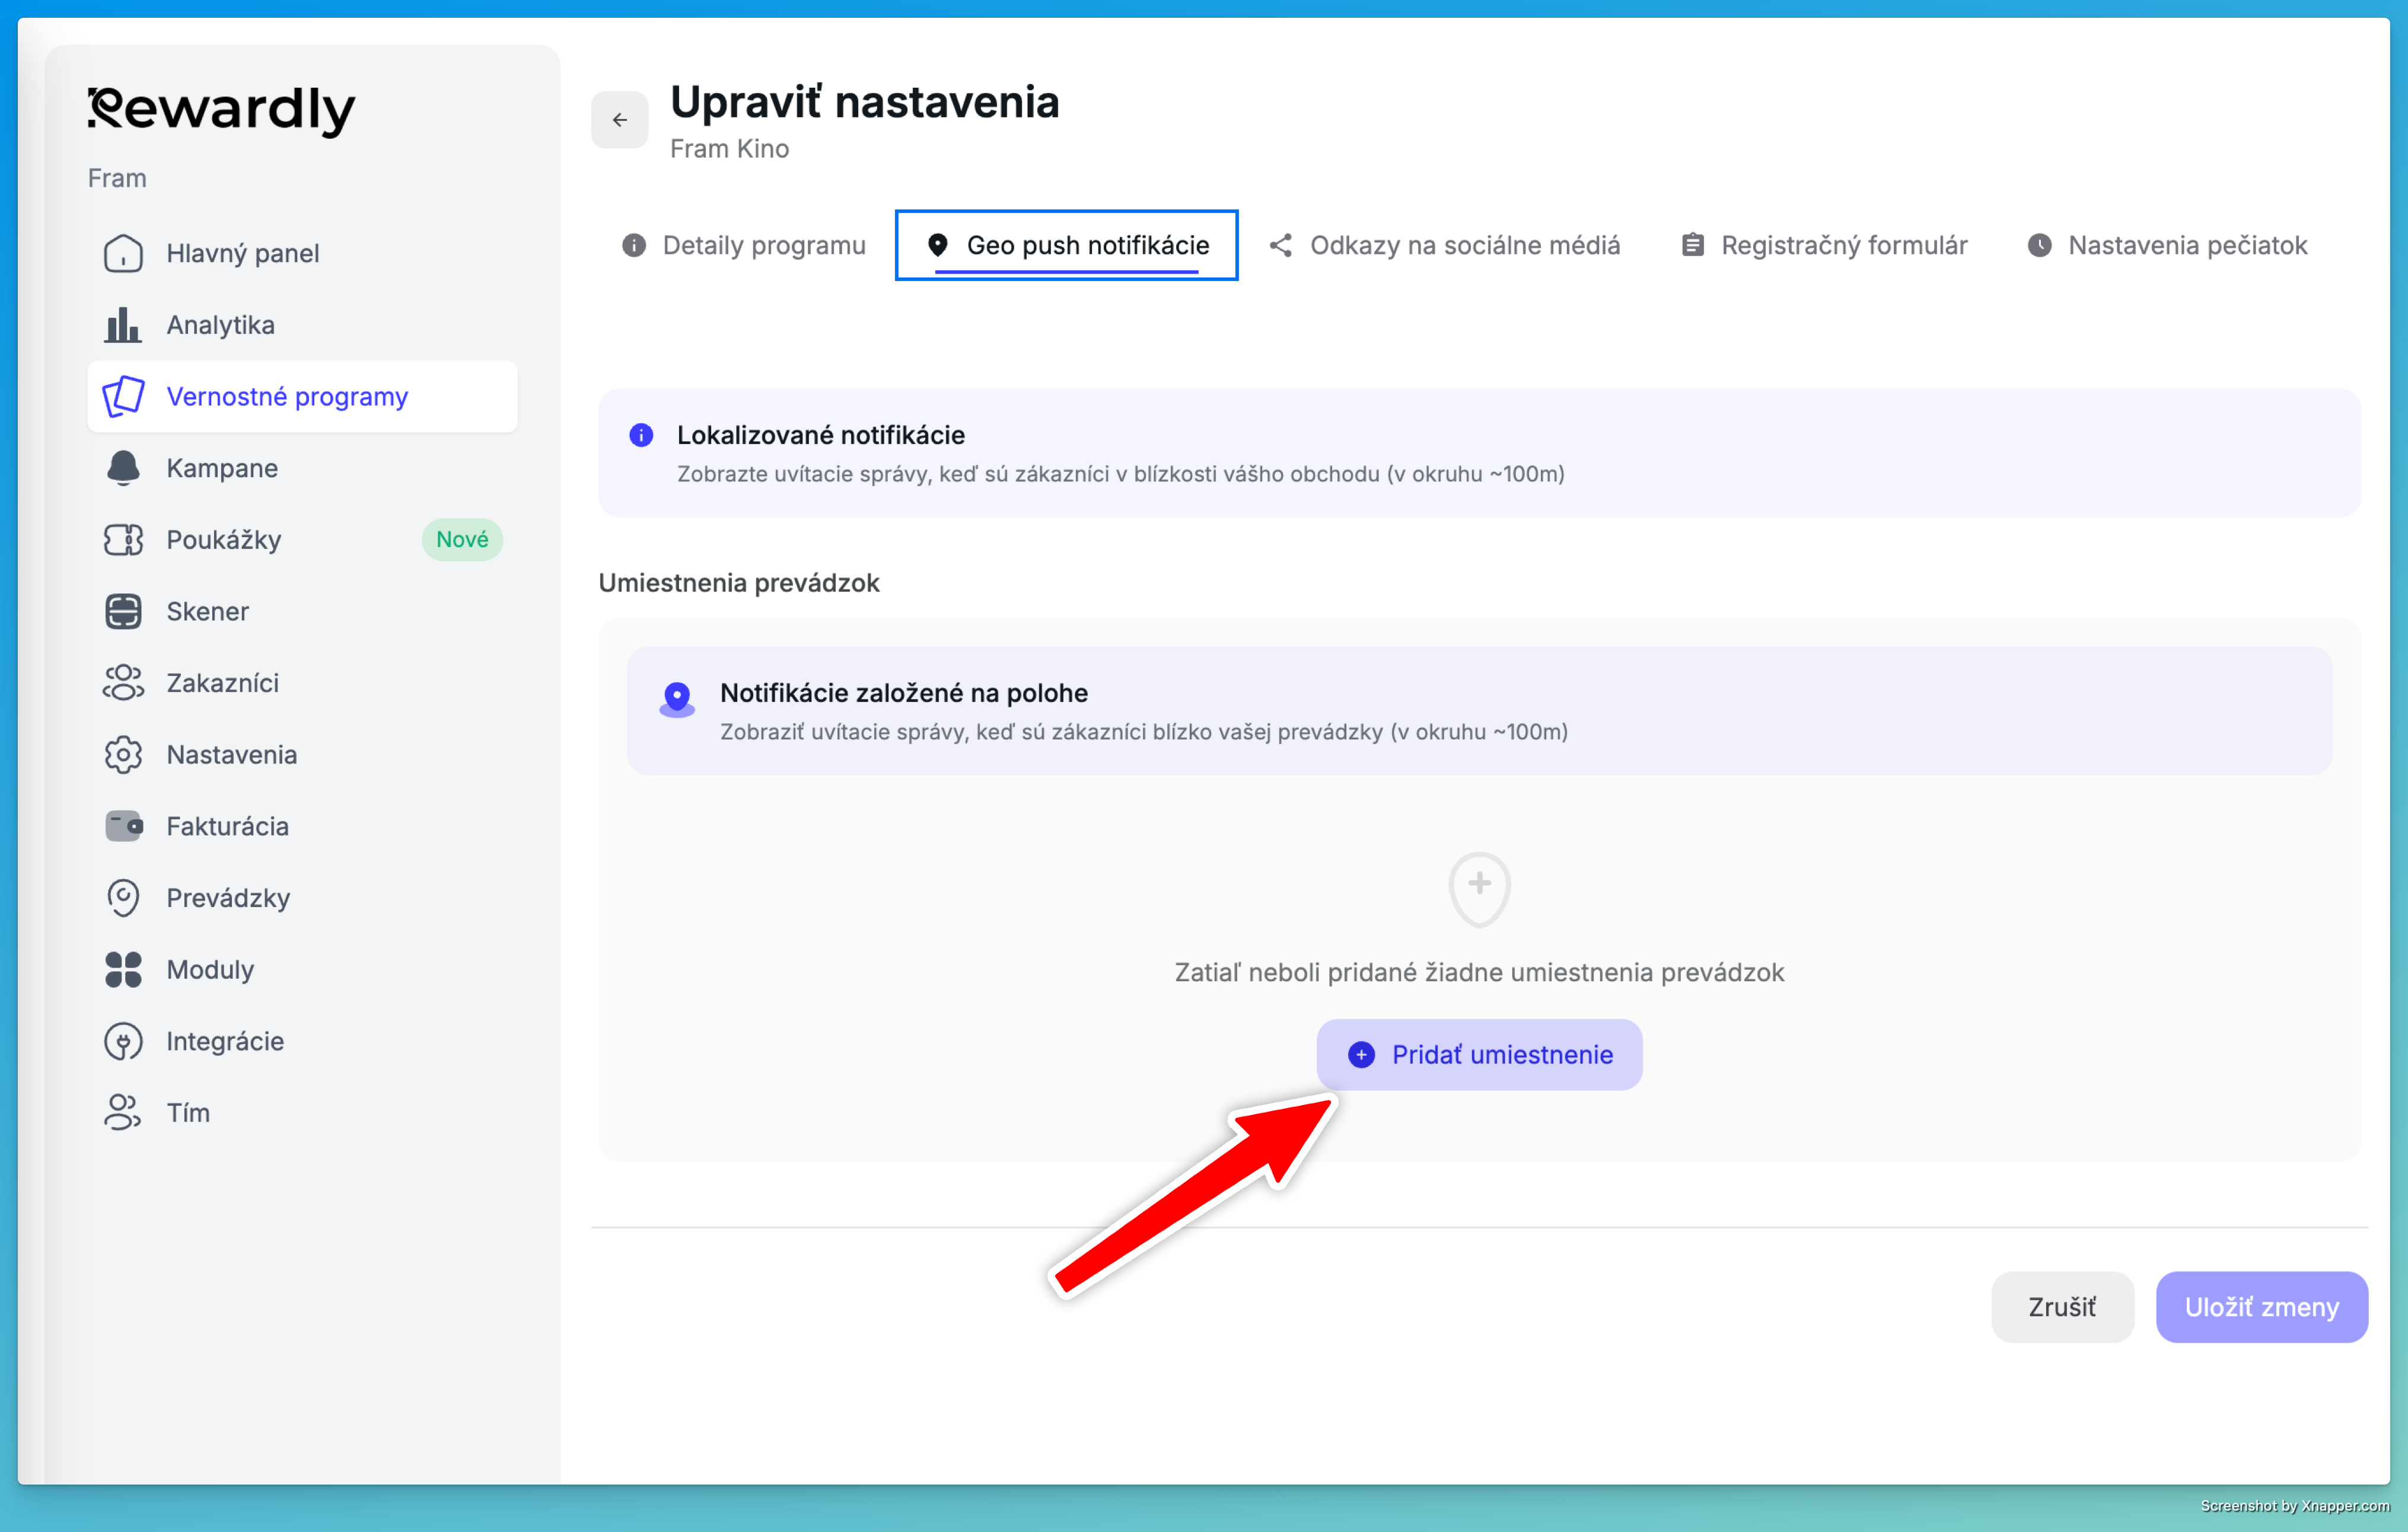Click Zrušiť to cancel changes
This screenshot has height=1532, width=2408.
click(x=2062, y=1307)
